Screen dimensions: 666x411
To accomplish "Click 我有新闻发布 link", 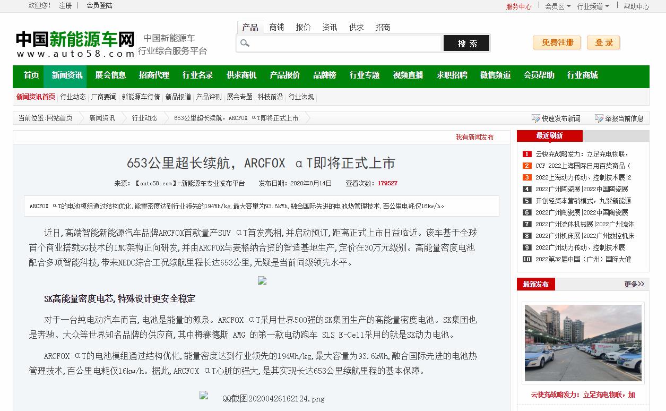I will click(x=474, y=137).
